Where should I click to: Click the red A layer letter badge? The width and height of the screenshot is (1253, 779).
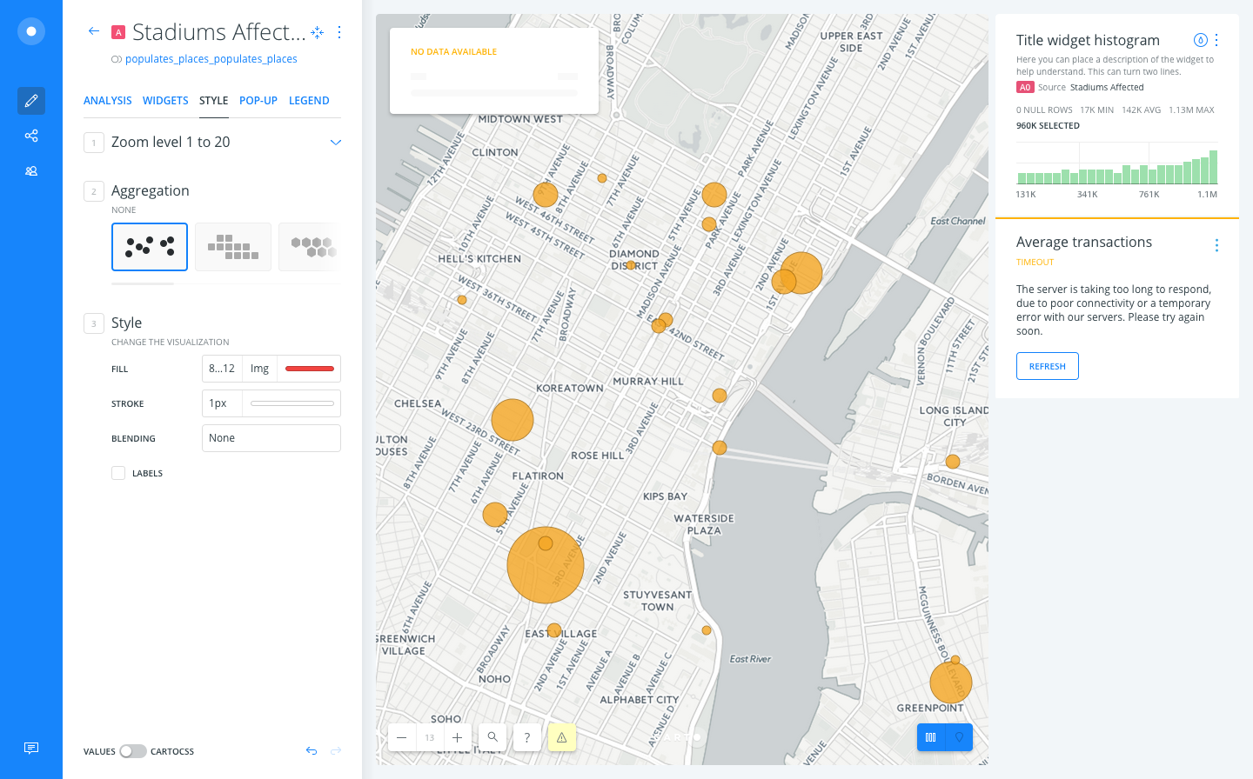(118, 33)
